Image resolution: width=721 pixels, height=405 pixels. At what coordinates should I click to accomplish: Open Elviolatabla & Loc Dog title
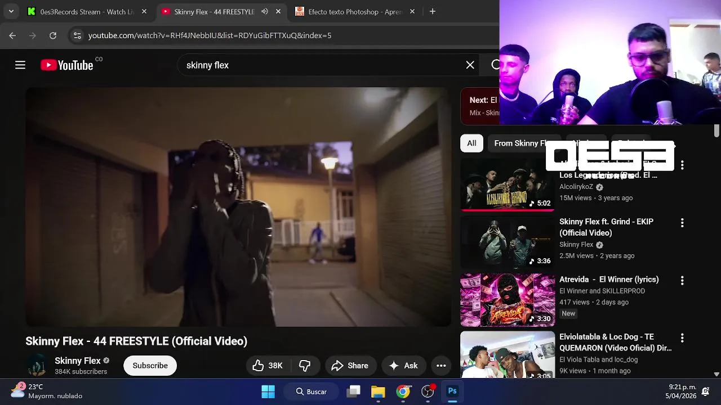[x=615, y=342]
